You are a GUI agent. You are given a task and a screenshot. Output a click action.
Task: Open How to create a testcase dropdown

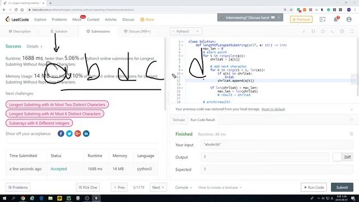220,187
